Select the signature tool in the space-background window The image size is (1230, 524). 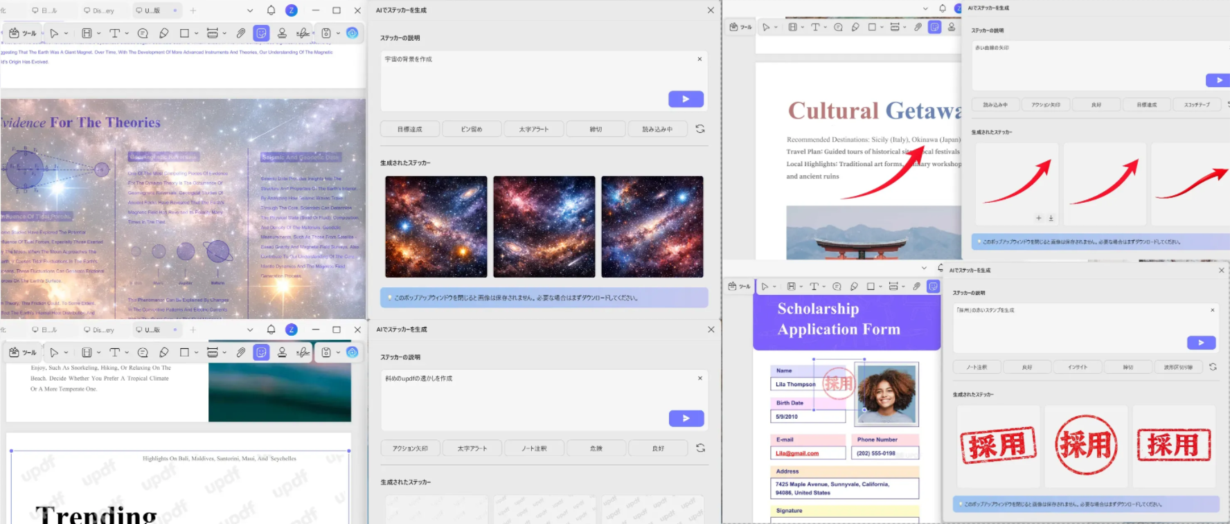303,33
